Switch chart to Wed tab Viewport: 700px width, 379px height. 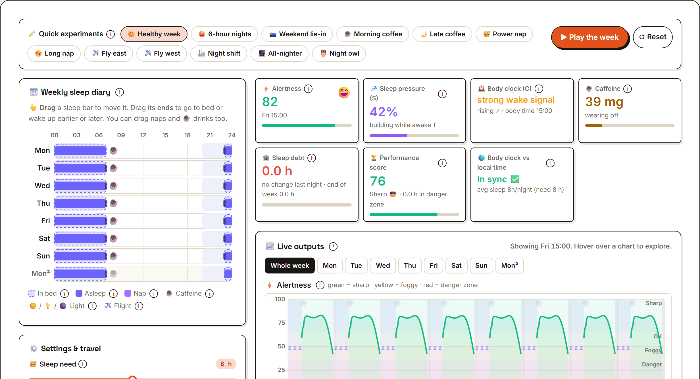click(x=383, y=266)
